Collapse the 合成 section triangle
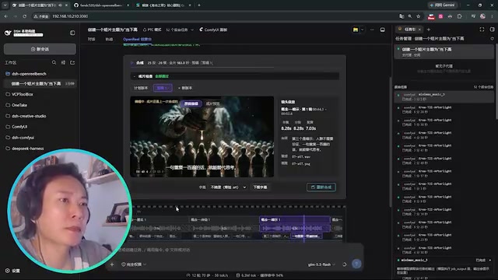 [x=132, y=63]
